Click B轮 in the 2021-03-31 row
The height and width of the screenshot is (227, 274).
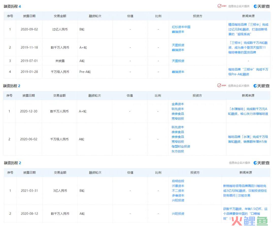tap(82, 191)
